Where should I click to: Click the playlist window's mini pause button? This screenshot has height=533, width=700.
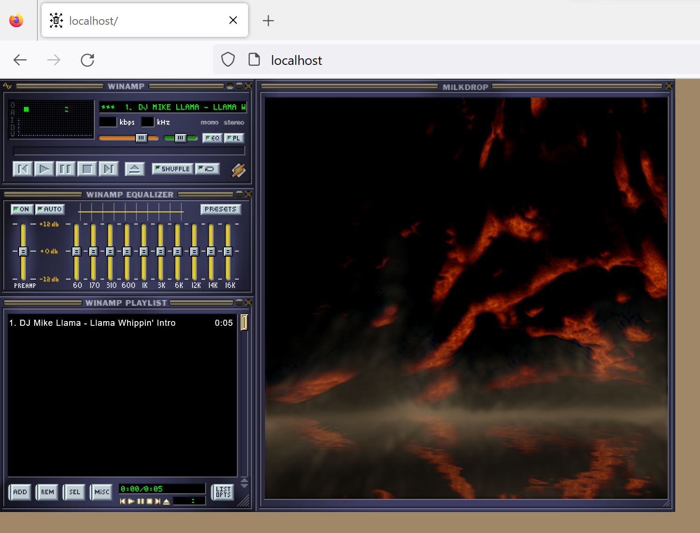click(140, 501)
